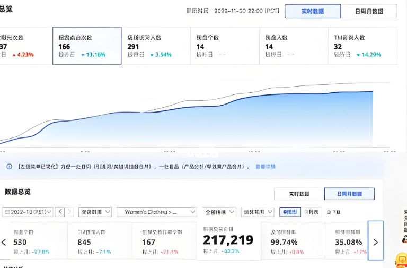Open the orange assistant icon at bottom right
This screenshot has height=268, width=407.
click(401, 260)
